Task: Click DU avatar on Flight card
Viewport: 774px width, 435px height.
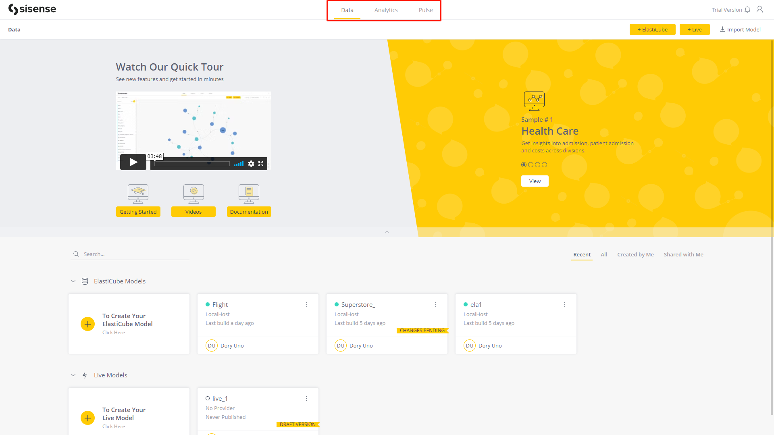Action: pyautogui.click(x=212, y=346)
